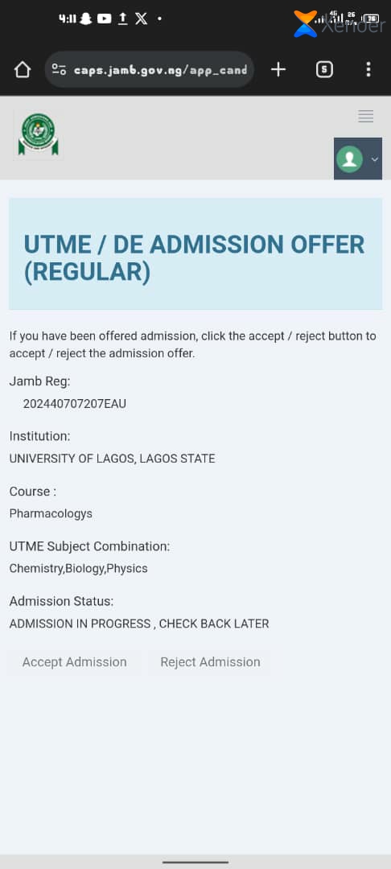Click the Reject Admission button
391x869 pixels.
tap(210, 661)
